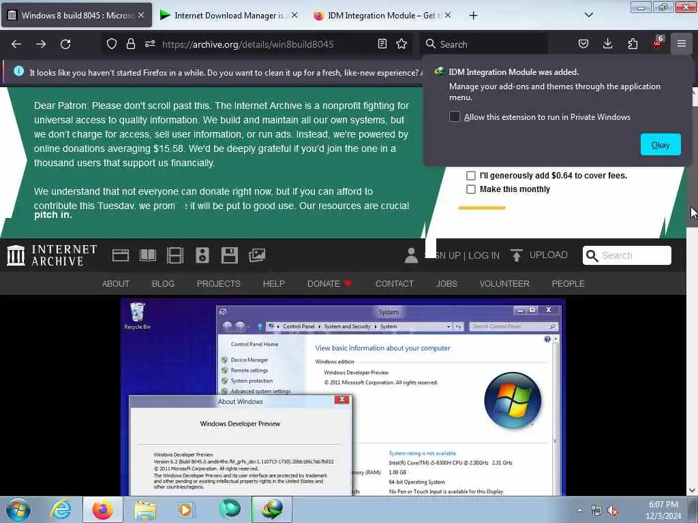Show site security padlock information
This screenshot has width=698, height=523.
point(130,44)
